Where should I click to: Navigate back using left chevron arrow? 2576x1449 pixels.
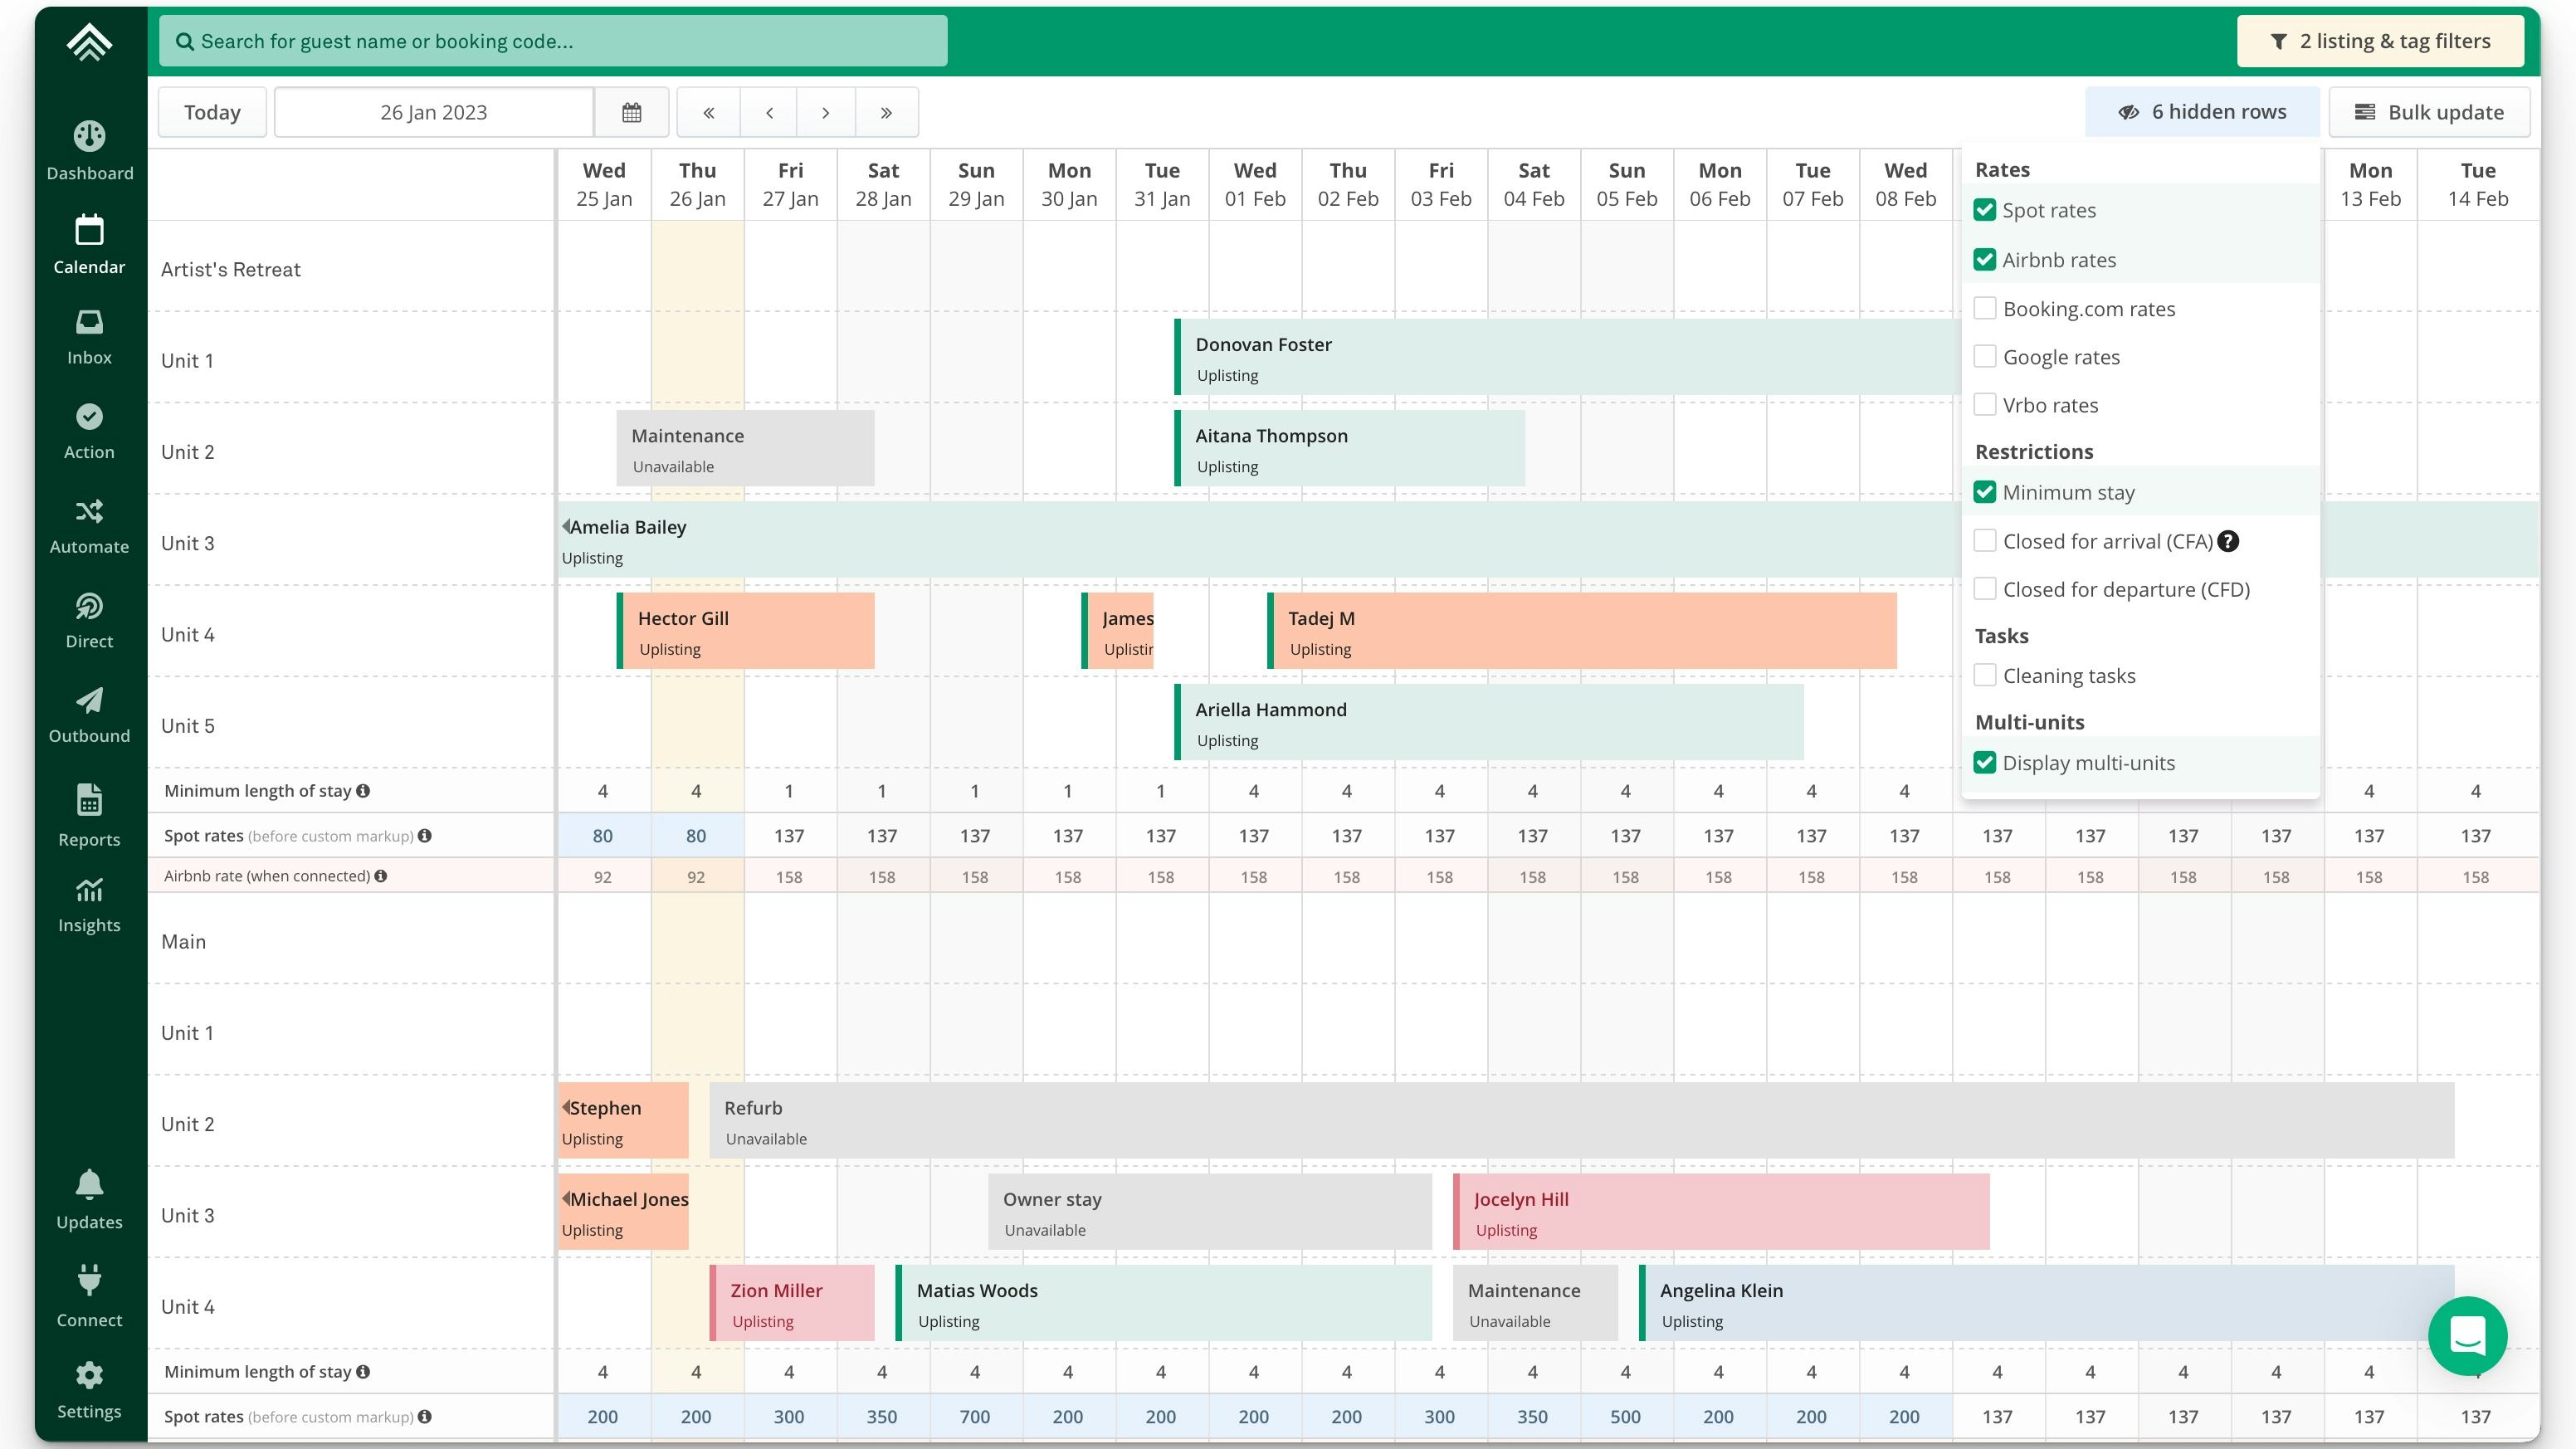pyautogui.click(x=768, y=111)
